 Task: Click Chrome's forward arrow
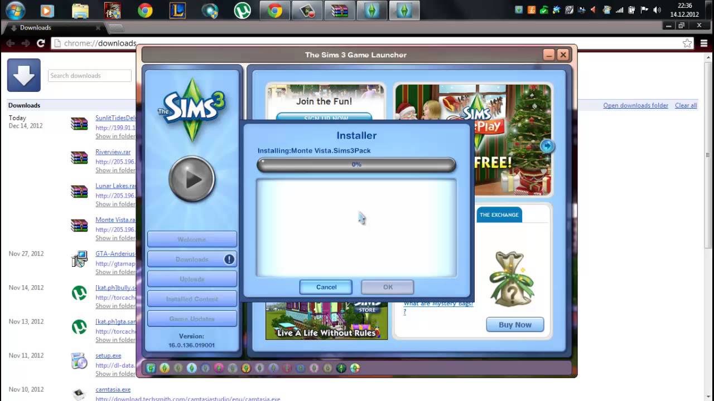(26, 43)
